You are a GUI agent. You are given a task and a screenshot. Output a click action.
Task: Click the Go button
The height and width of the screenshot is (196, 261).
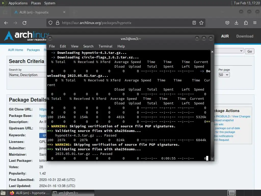click(x=250, y=51)
